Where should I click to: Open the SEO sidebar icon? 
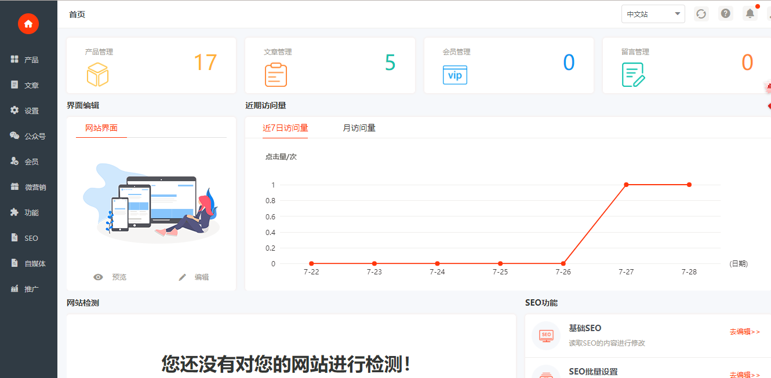tap(14, 237)
